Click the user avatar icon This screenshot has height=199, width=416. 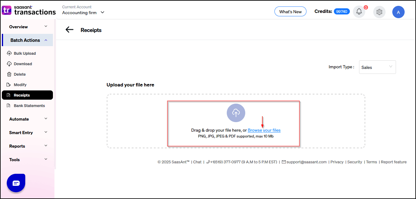coord(398,12)
